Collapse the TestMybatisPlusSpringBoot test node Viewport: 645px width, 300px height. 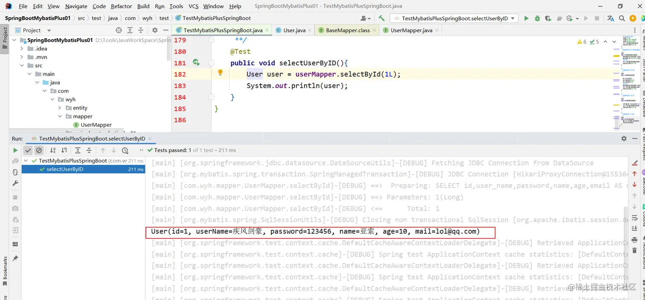26,161
